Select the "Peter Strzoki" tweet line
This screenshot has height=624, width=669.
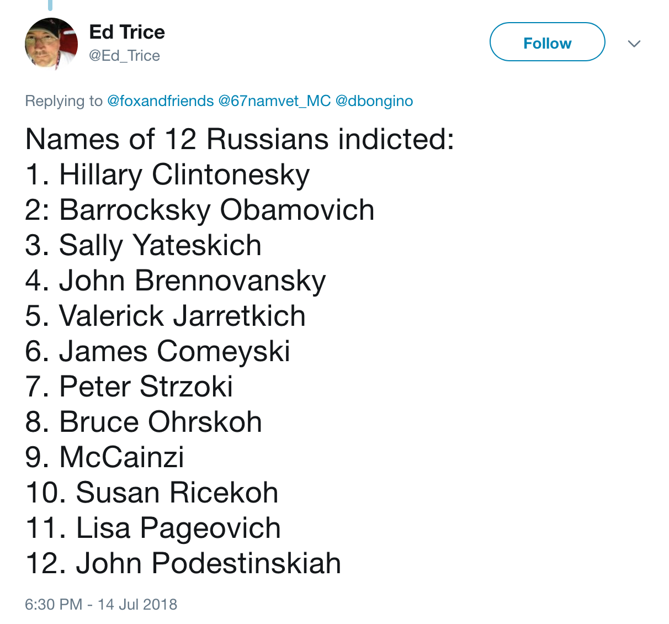pyautogui.click(x=129, y=387)
